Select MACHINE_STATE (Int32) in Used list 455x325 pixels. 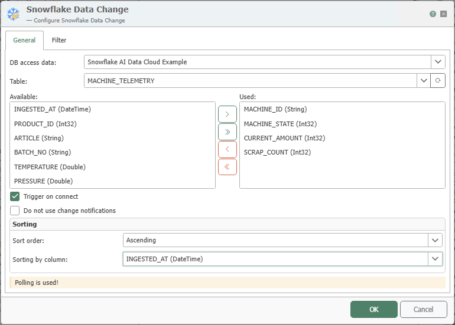342,124
